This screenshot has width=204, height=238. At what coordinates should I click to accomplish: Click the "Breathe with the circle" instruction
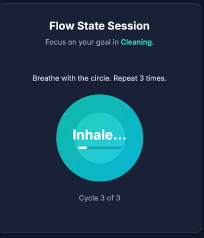(x=72, y=78)
